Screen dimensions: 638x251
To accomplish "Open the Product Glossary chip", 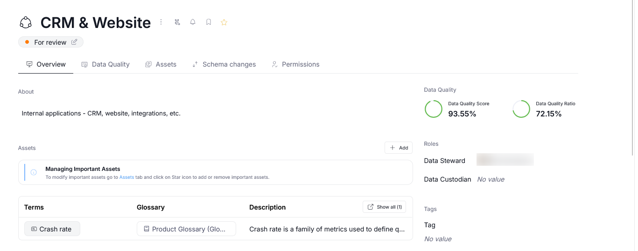I will (x=186, y=229).
